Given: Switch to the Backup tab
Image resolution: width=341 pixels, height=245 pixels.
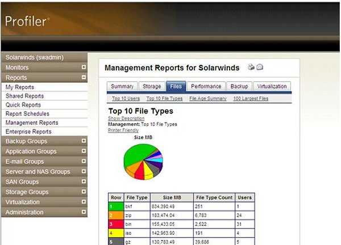Looking at the screenshot, I should tap(239, 86).
